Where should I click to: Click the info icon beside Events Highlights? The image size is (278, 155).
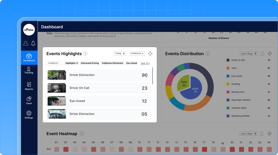85,54
